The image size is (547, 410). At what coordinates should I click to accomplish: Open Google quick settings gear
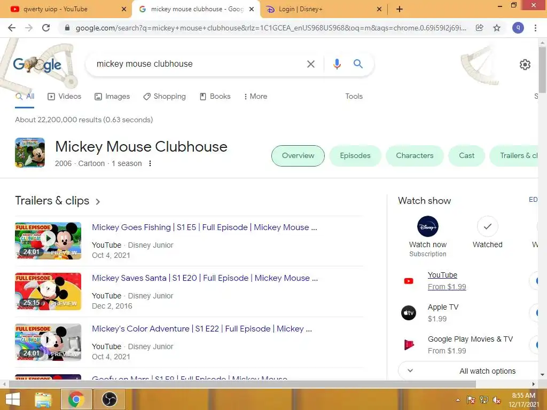(525, 65)
